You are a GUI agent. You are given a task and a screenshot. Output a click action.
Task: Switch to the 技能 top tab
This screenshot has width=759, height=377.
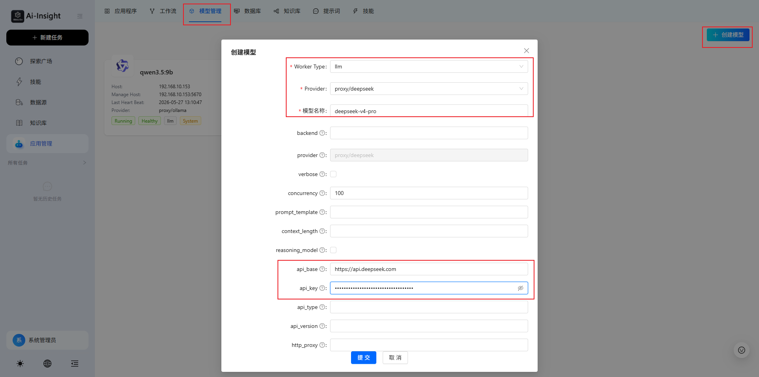(x=363, y=11)
